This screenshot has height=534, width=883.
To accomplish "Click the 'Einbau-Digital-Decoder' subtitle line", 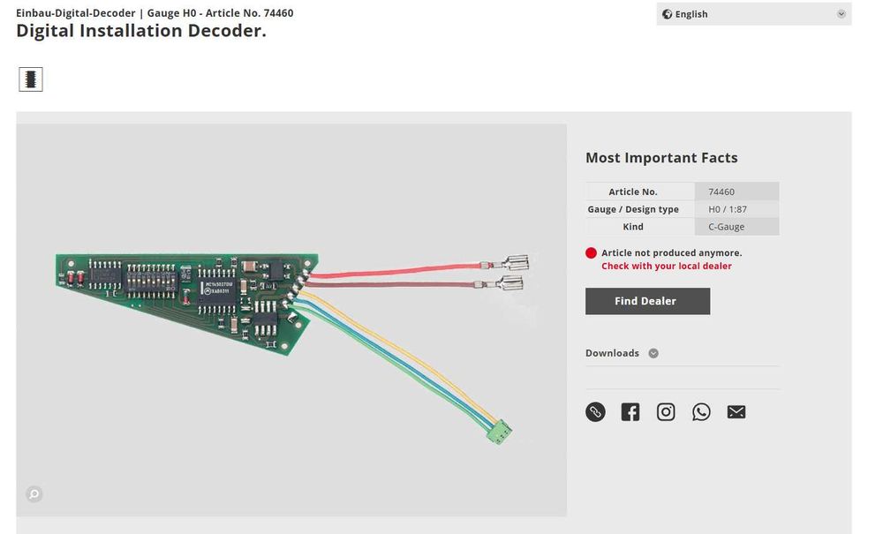I will point(155,13).
